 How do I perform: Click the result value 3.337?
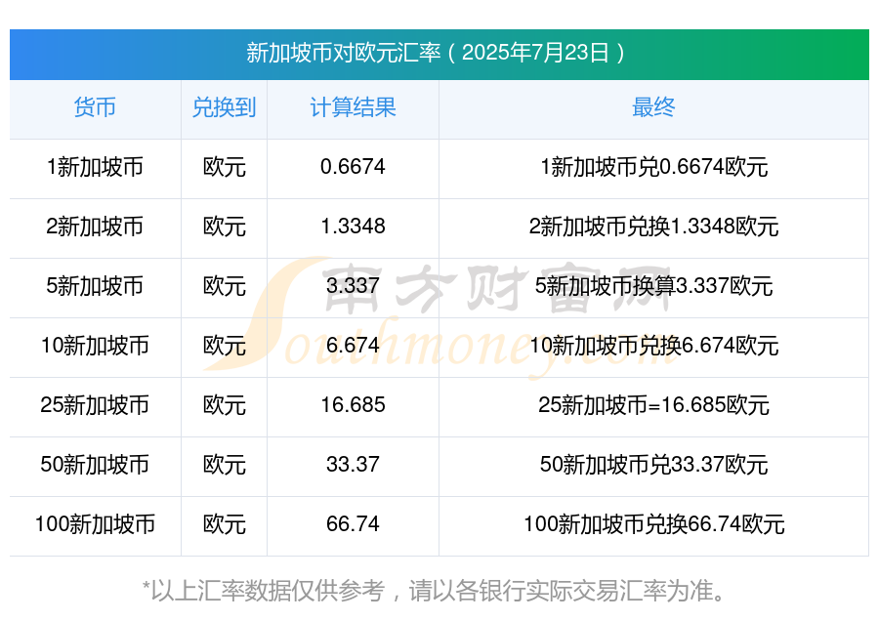[353, 285]
